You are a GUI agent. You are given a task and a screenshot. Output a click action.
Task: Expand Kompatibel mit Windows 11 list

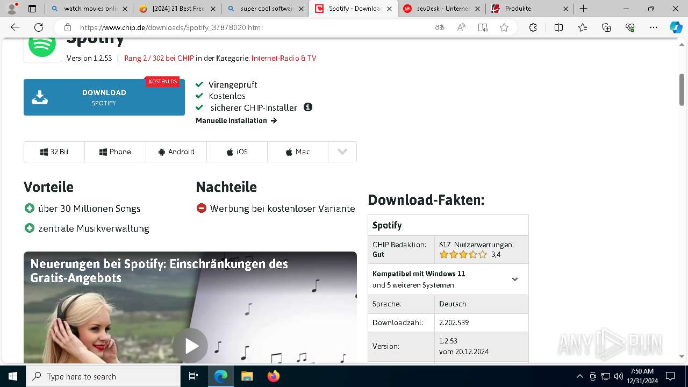515,279
